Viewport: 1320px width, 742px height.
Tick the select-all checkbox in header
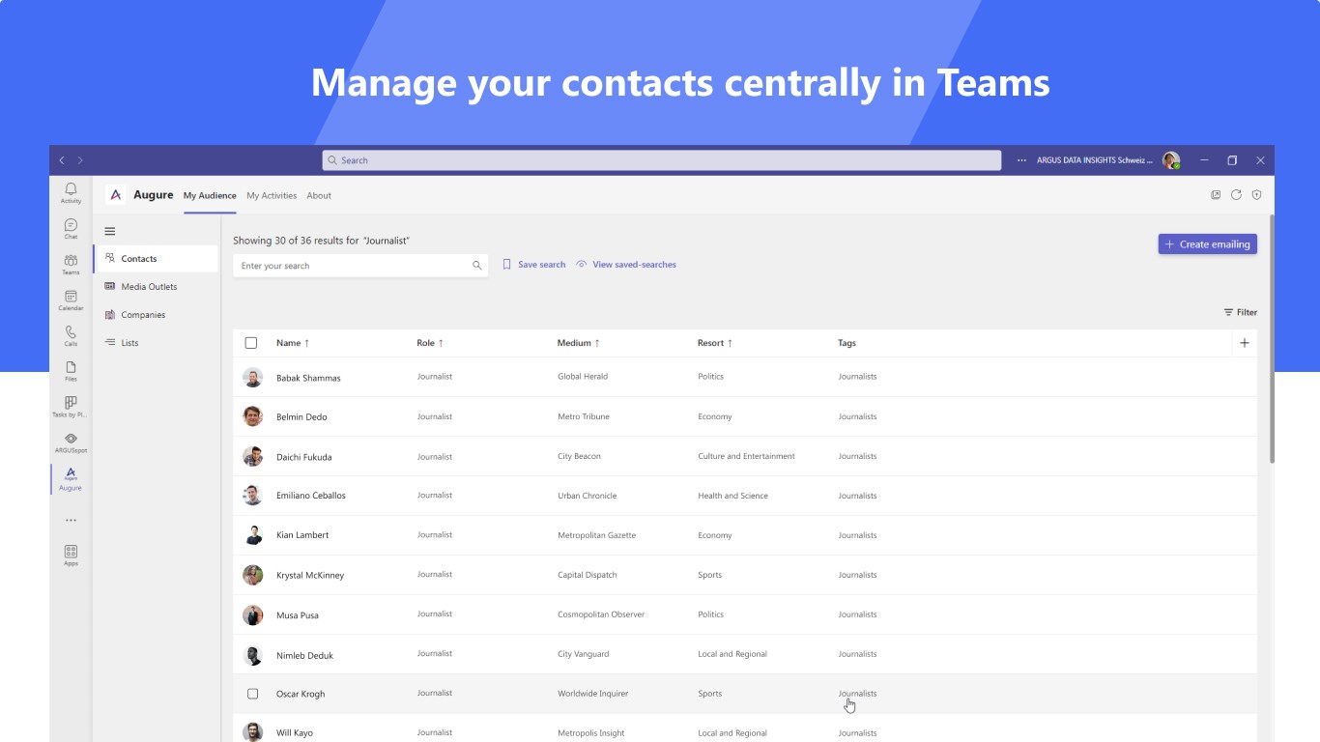coord(251,343)
